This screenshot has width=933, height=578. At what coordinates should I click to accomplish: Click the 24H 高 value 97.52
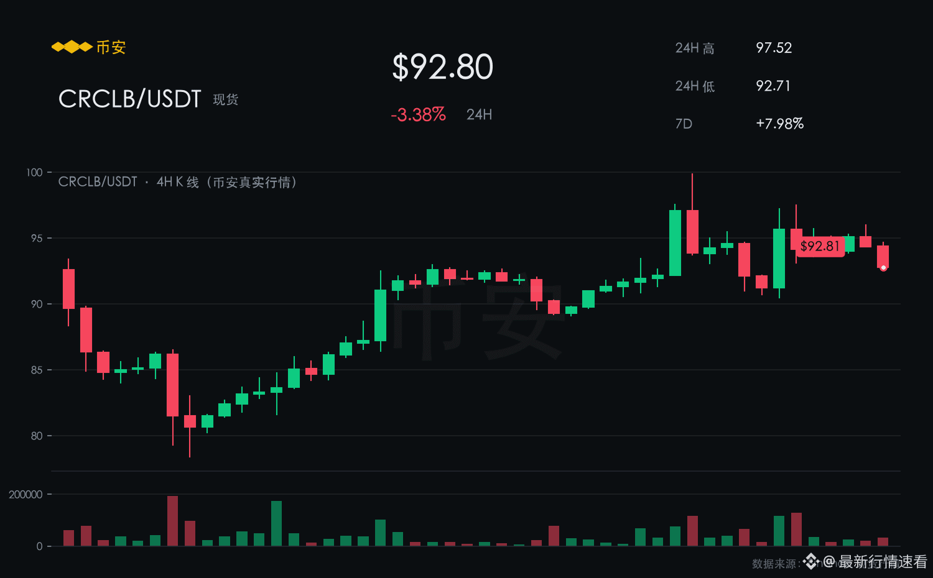point(774,48)
